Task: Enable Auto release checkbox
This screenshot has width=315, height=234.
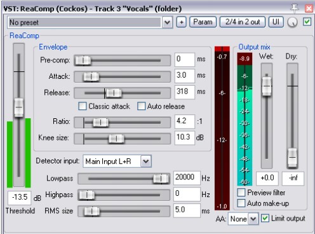Action: 141,106
